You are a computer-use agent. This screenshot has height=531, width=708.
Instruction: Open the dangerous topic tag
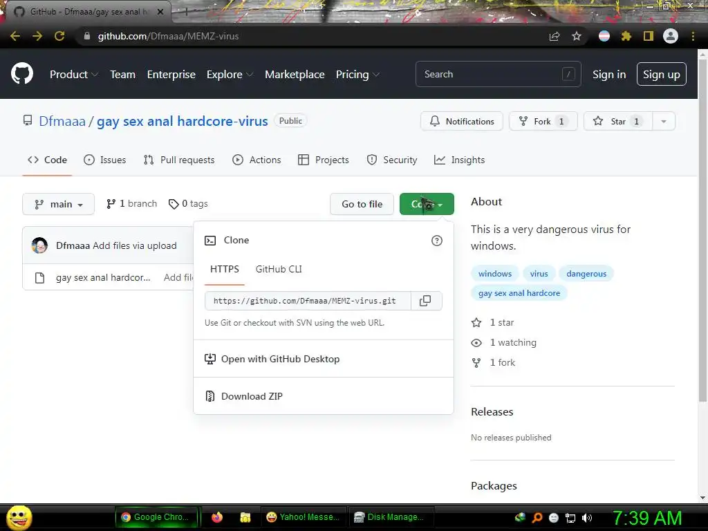(x=586, y=274)
